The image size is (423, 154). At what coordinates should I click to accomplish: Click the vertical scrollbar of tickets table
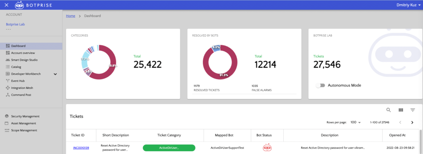pyautogui.click(x=421, y=142)
